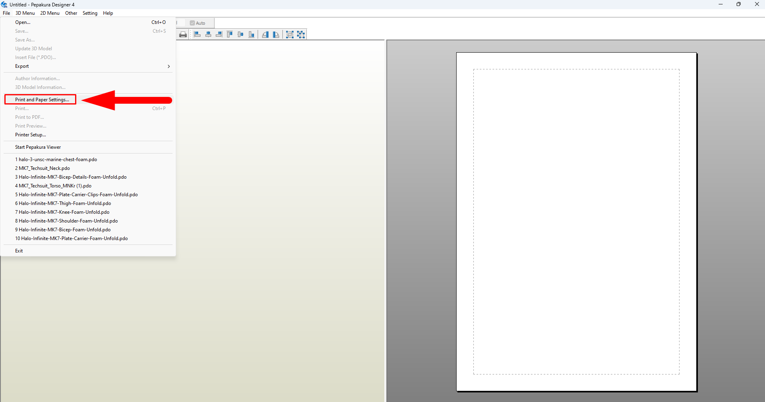Align parts to the left edge

click(x=197, y=35)
